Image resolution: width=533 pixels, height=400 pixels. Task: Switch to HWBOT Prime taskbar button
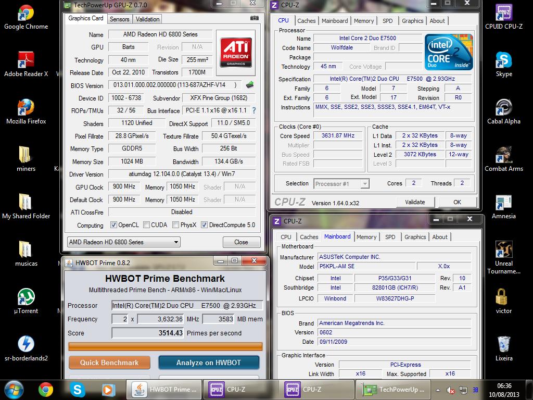click(164, 390)
